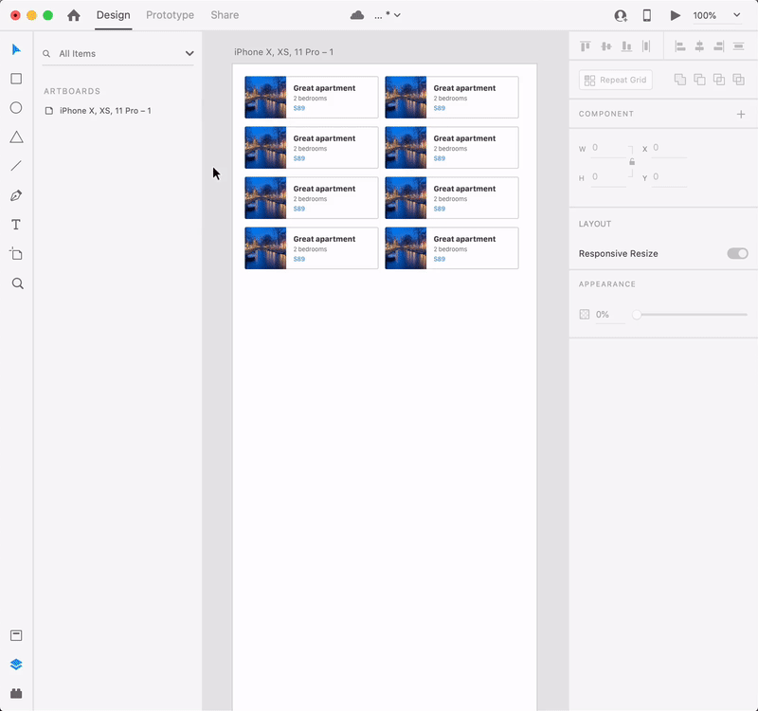Click Align Right icon

pyautogui.click(x=719, y=46)
